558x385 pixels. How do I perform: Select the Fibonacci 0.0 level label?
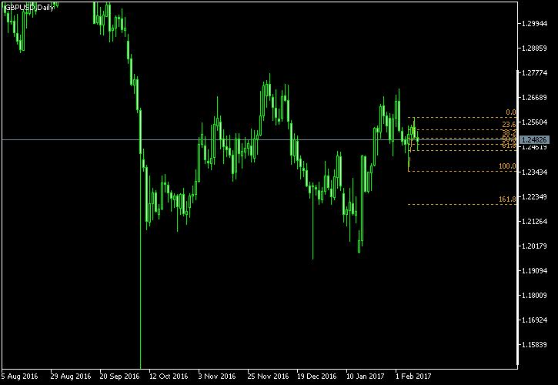511,112
